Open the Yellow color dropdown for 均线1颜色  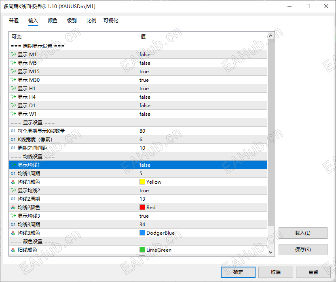pos(203,182)
